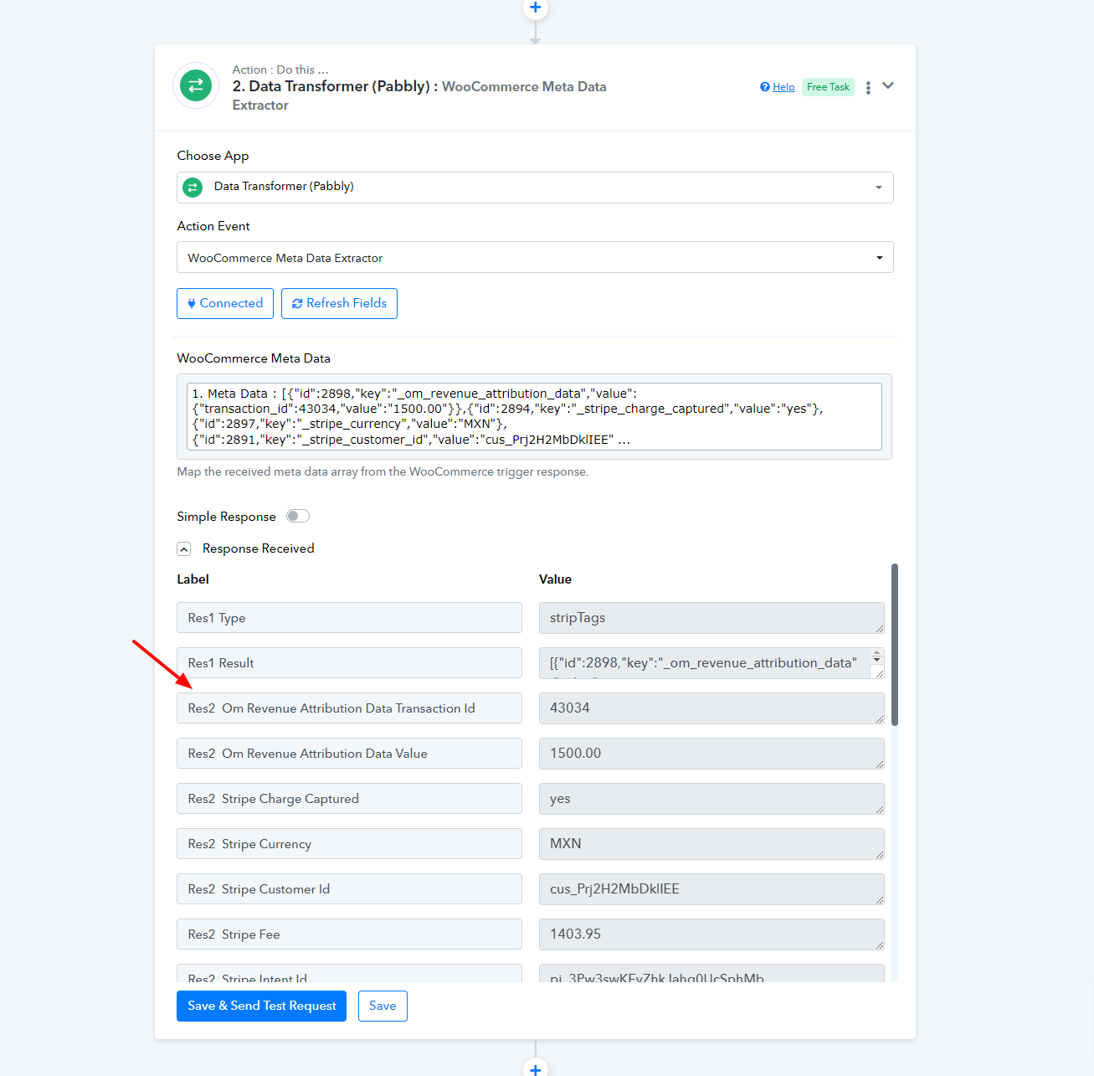Open the Choose App dropdown
This screenshot has width=1094, height=1076.
(x=535, y=188)
